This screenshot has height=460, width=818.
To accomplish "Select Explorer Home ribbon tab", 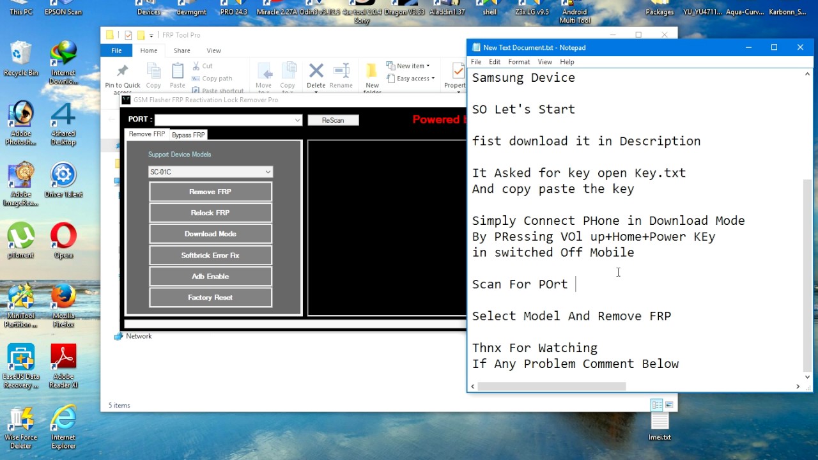I will 149,50.
